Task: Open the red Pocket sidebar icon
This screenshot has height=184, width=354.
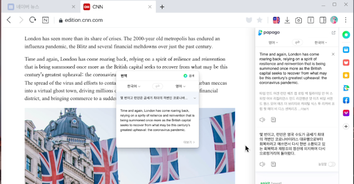Action: [x=346, y=62]
